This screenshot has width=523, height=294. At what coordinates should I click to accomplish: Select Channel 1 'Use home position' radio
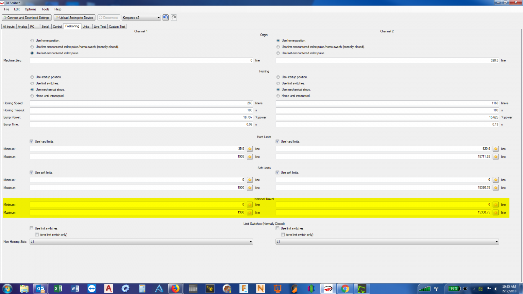(x=32, y=41)
